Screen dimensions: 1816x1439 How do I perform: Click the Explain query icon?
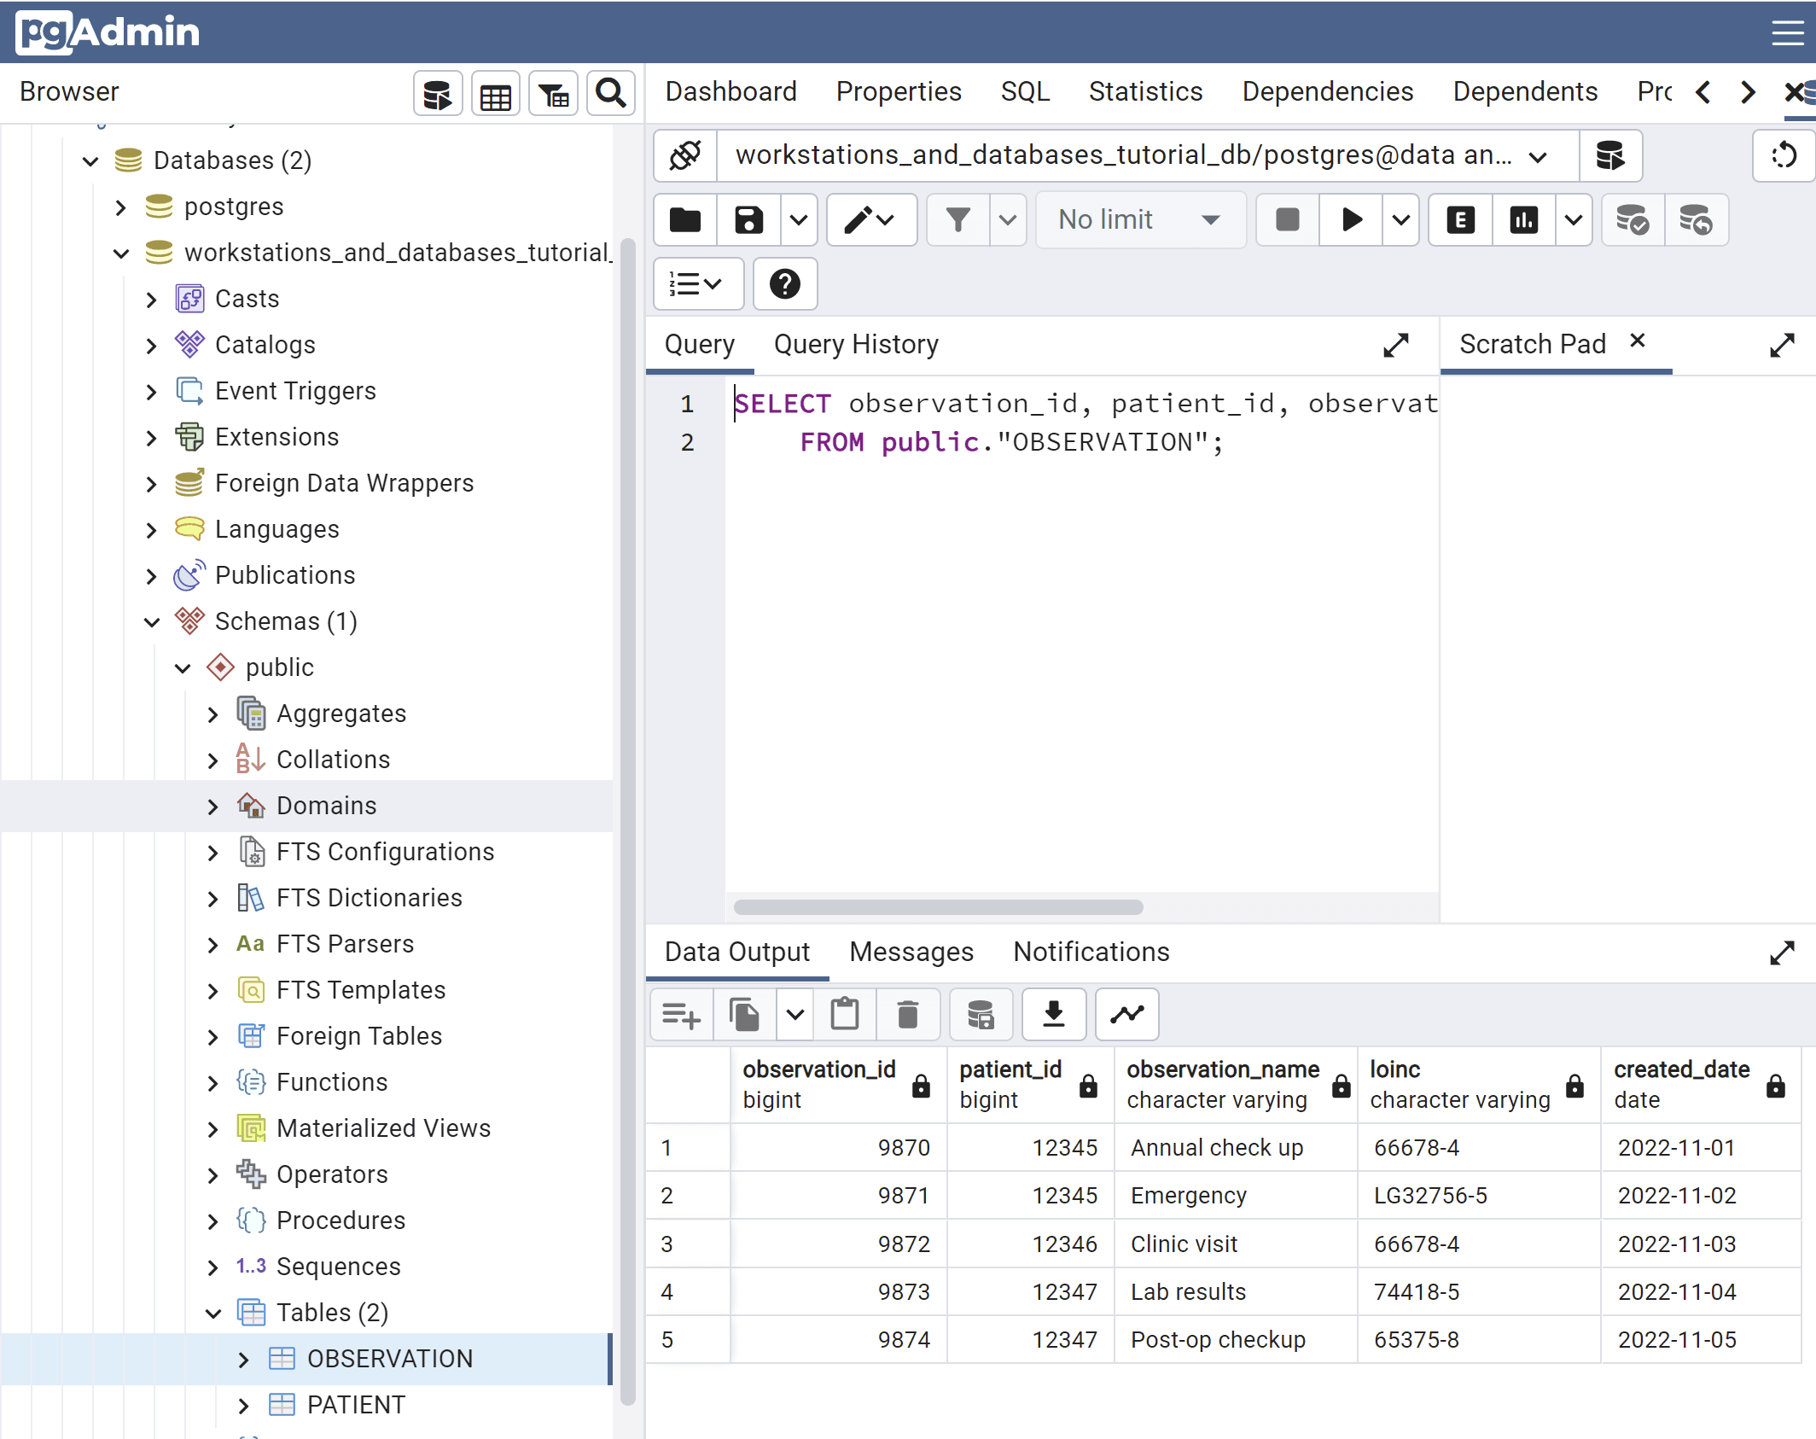coord(1460,220)
